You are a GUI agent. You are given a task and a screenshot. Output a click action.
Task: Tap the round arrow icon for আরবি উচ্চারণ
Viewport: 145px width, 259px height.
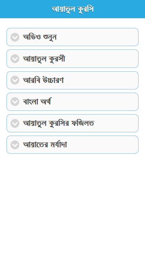(15, 80)
